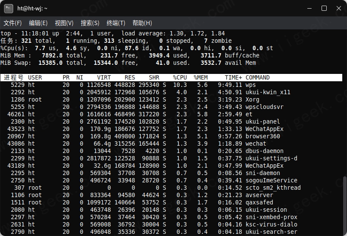The height and width of the screenshot is (236, 347).
Task: Maximize the terminal window
Action: click(x=324, y=8)
